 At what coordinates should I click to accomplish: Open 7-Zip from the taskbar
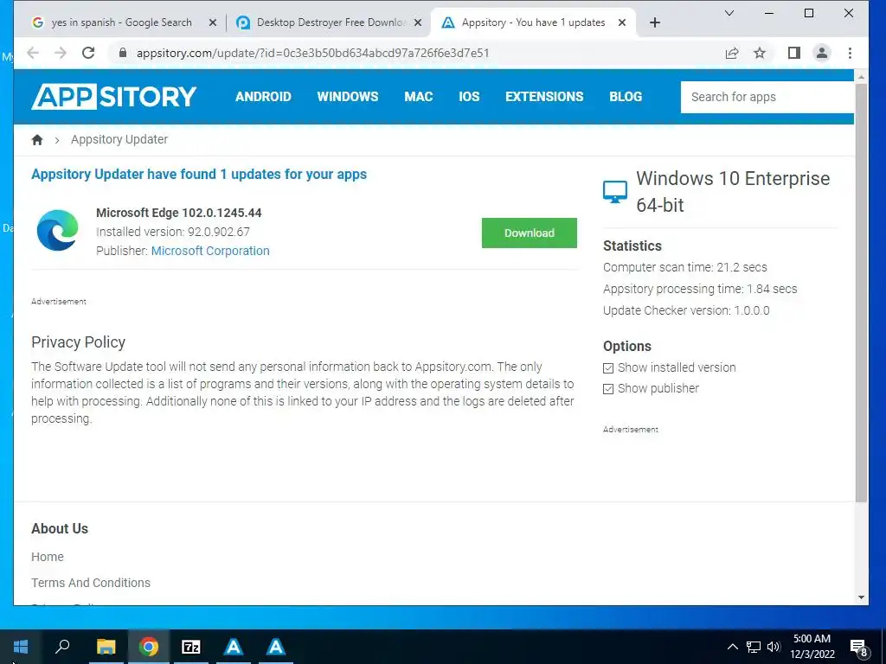(x=191, y=647)
